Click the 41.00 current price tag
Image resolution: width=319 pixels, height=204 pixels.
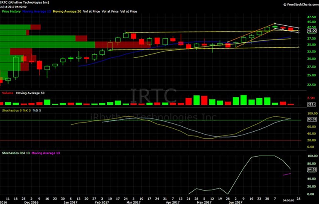point(312,31)
